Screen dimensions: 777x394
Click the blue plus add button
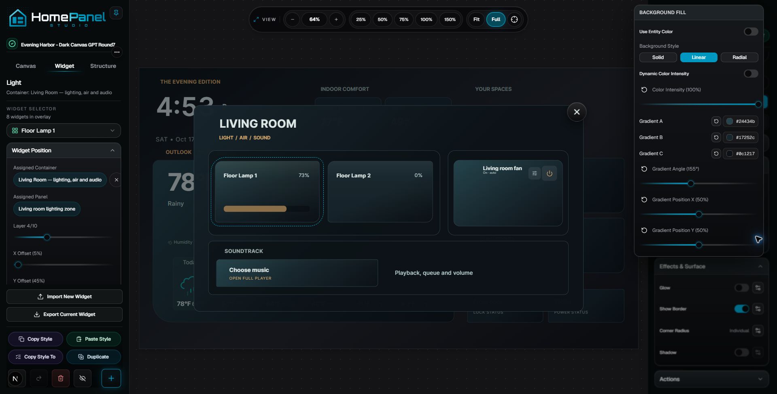(111, 378)
